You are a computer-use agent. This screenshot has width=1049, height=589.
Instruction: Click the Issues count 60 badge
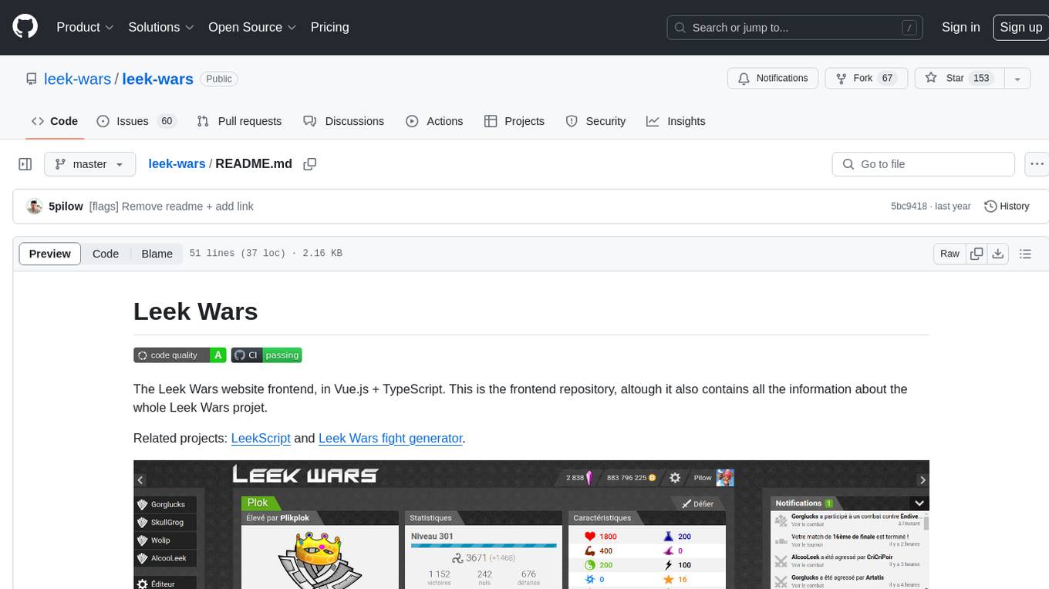tap(166, 121)
